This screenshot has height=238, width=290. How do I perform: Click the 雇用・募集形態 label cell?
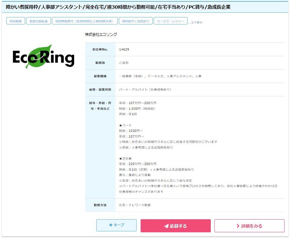[100, 89]
